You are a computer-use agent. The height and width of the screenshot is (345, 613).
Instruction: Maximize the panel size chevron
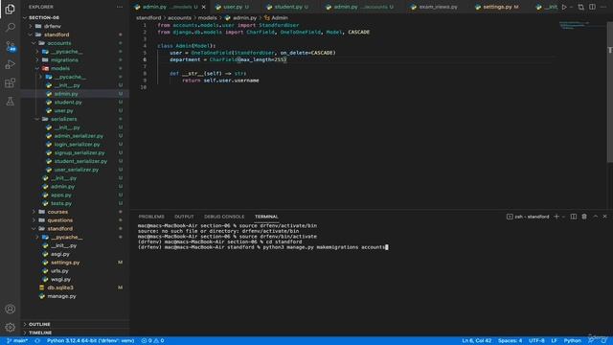596,217
